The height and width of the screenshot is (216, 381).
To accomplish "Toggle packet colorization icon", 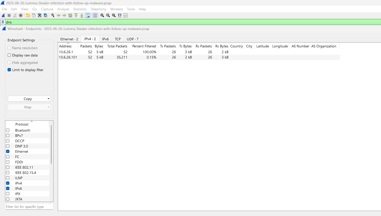I will (95, 15).
